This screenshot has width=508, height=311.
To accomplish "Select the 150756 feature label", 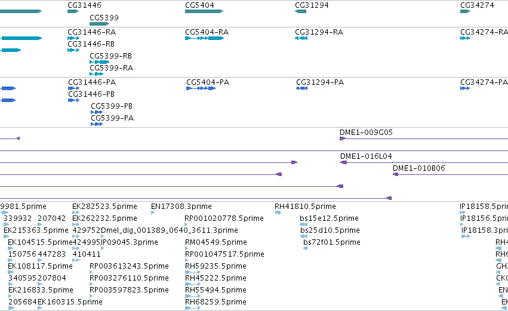I will (x=22, y=255).
